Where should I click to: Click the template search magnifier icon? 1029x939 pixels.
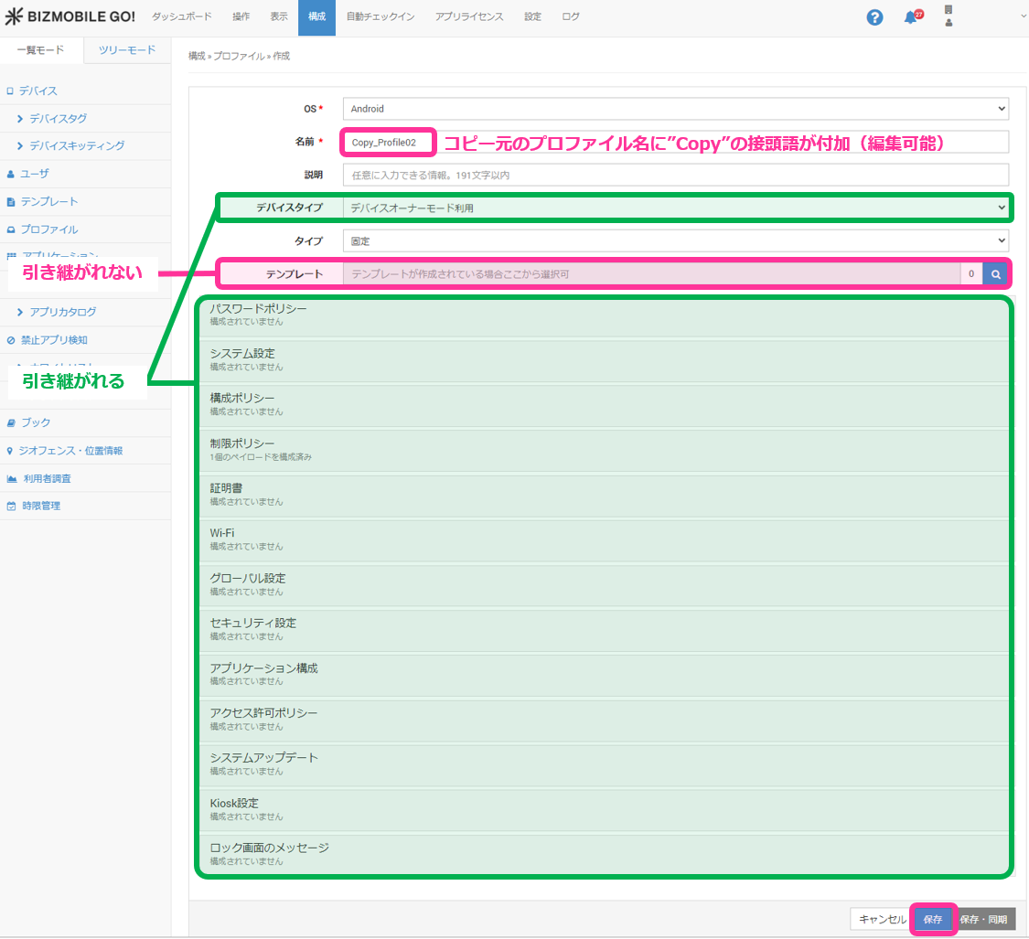(x=995, y=273)
